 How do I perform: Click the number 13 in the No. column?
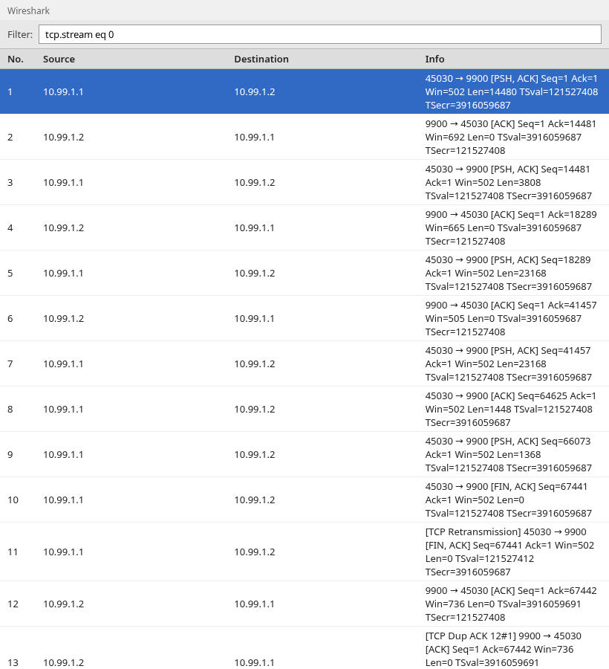[x=13, y=662]
